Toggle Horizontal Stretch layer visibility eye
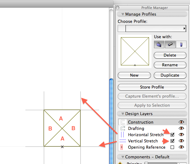Screen dimensions: 190x164 pos(181,135)
